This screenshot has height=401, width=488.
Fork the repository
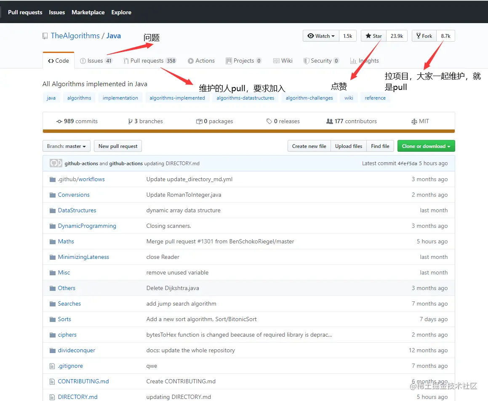click(424, 36)
